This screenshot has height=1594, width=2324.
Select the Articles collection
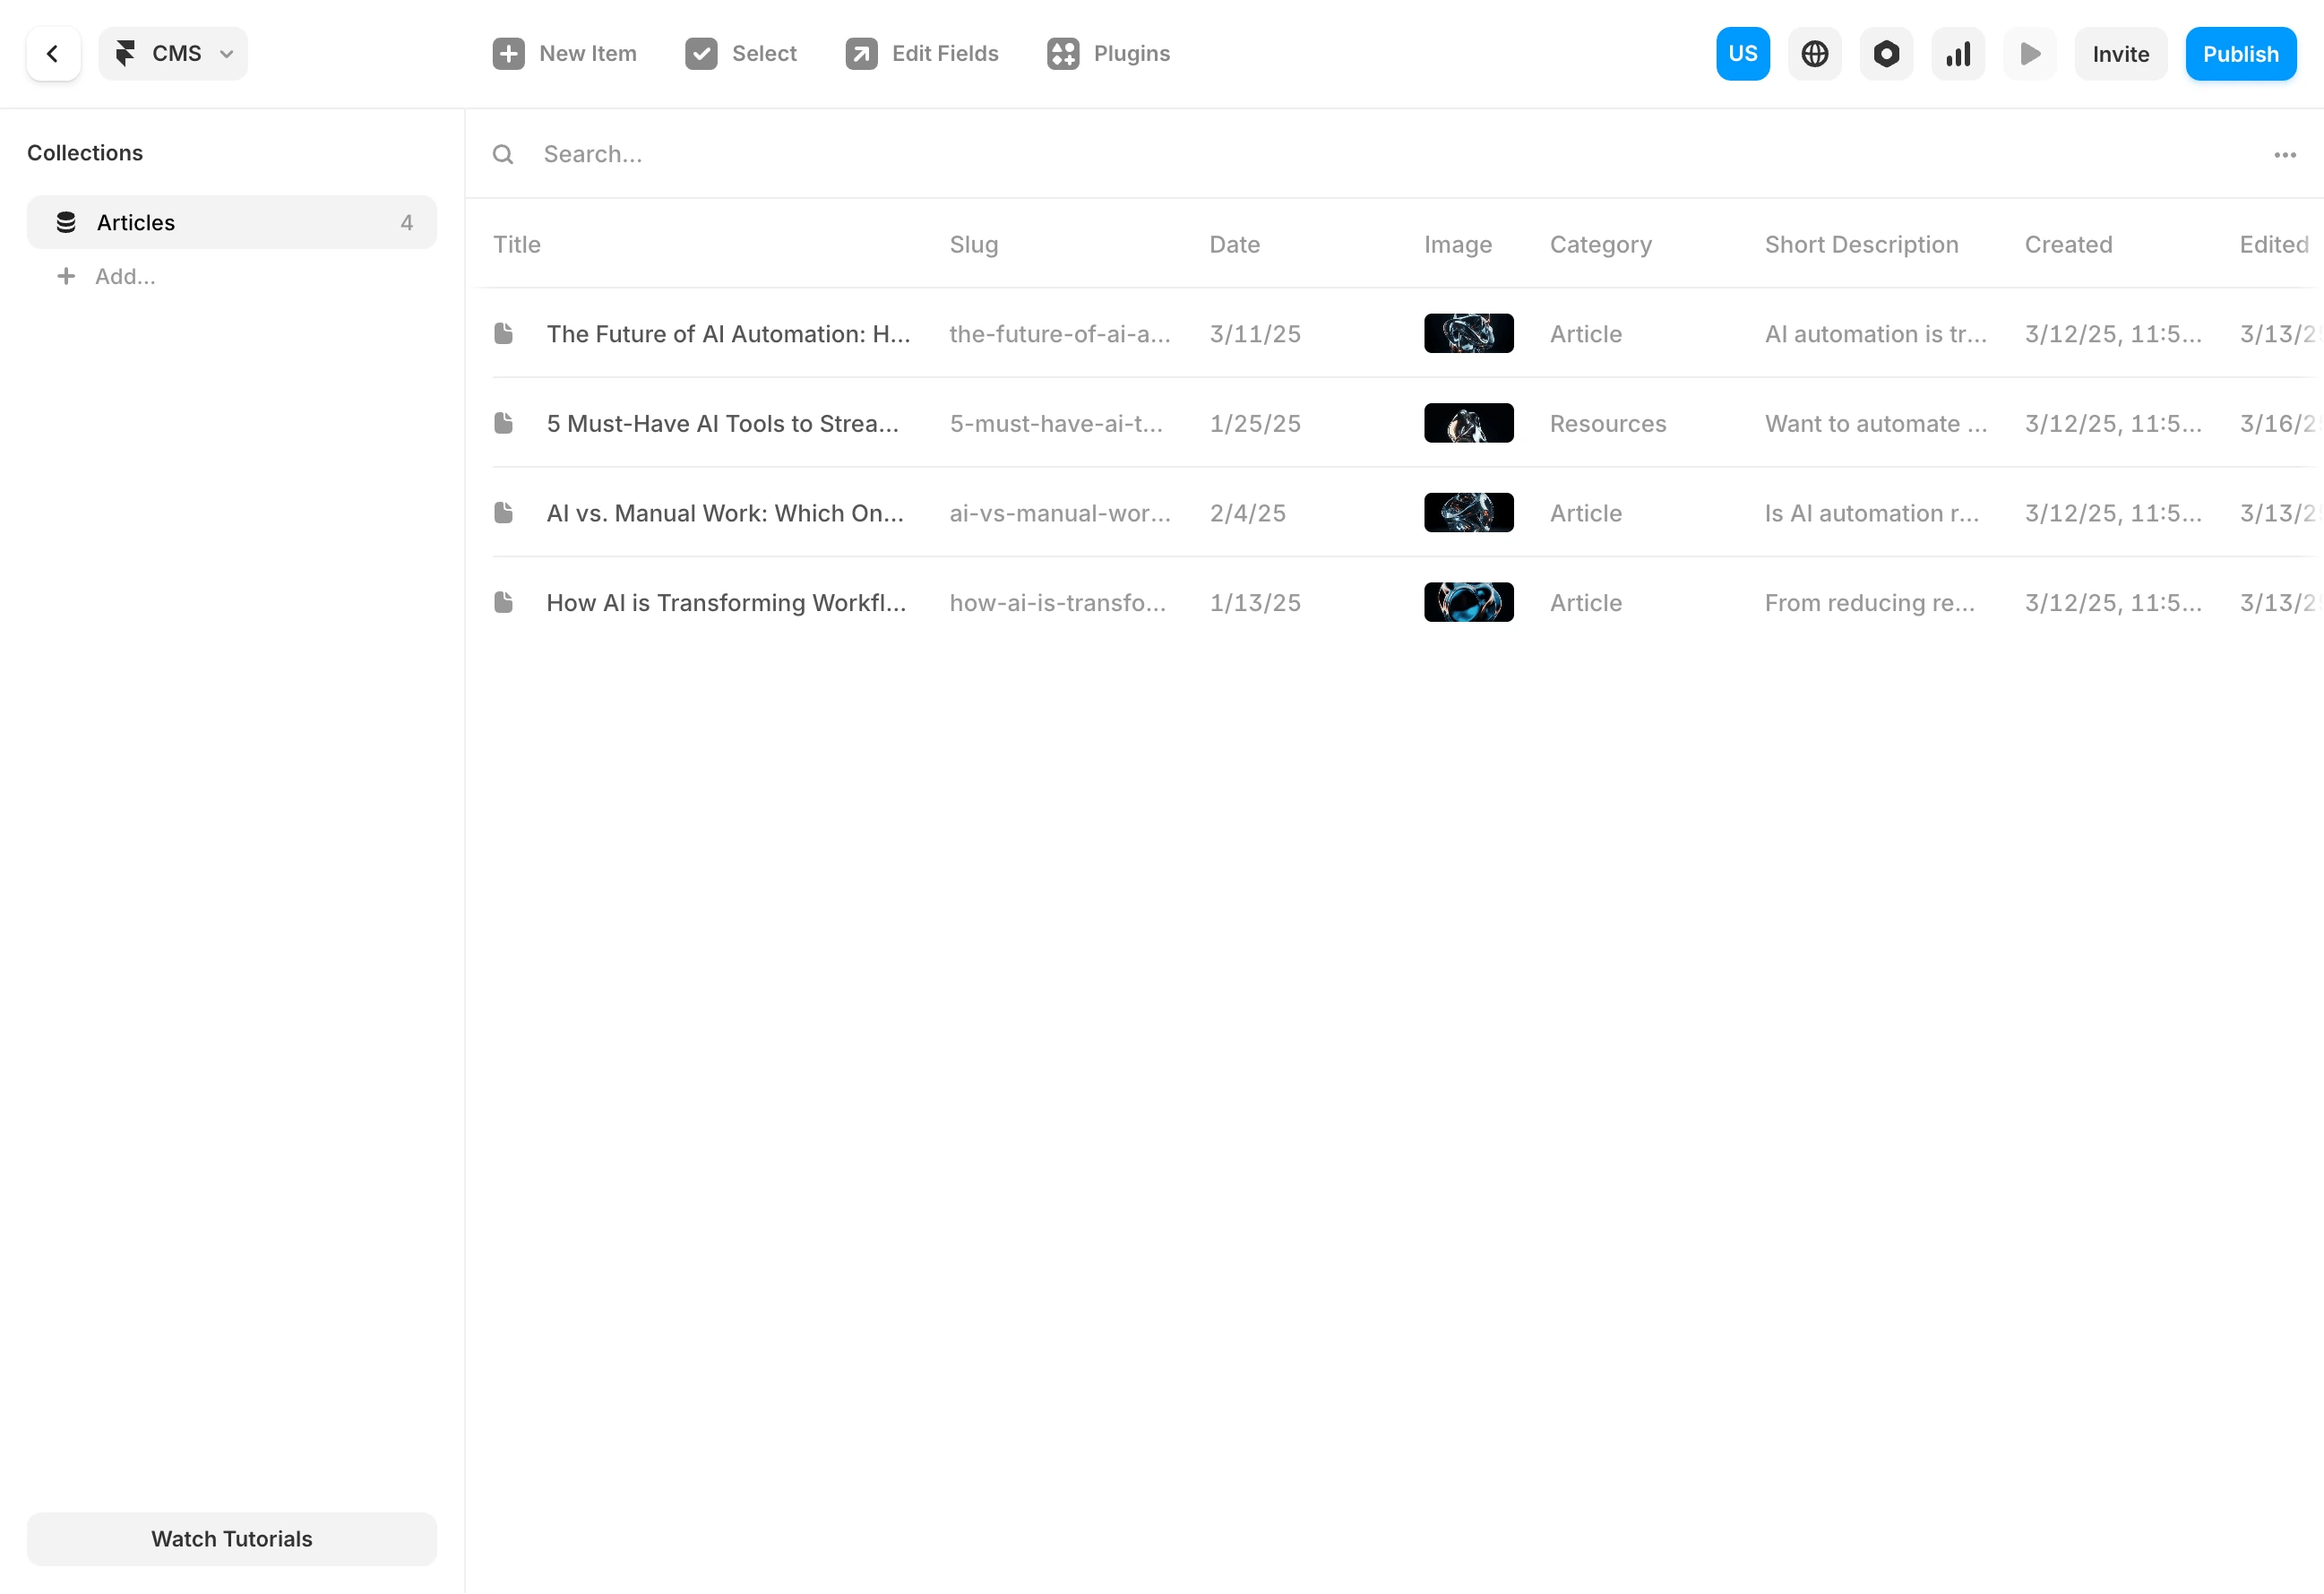point(232,222)
